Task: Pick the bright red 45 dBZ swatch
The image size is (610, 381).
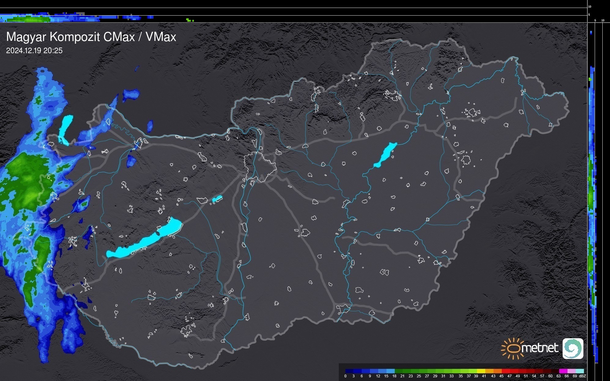Action: pyautogui.click(x=506, y=371)
